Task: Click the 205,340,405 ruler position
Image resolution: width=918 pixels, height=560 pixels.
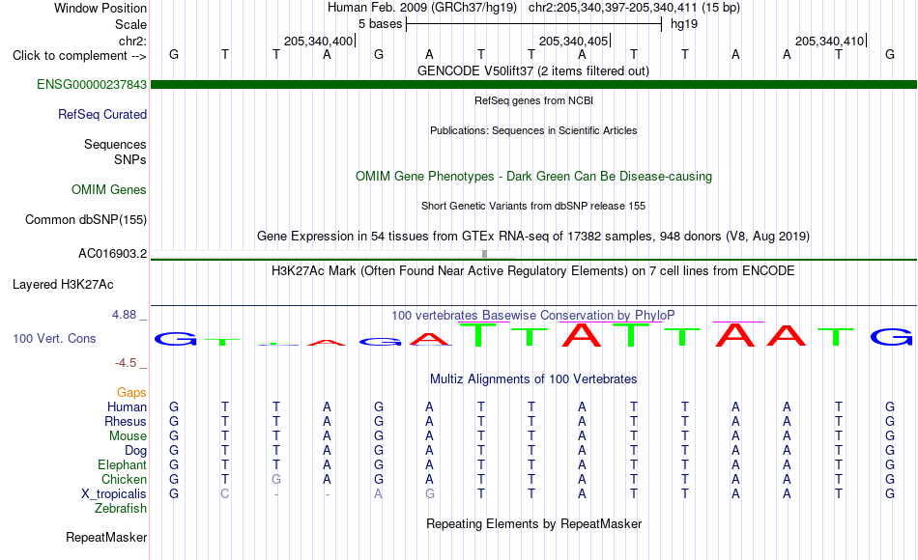Action: pos(574,41)
